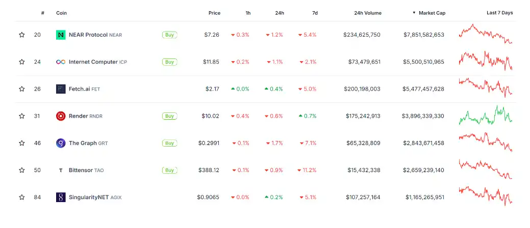The image size is (530, 228).
Task: Sort by 24h Volume header
Action: (x=368, y=13)
